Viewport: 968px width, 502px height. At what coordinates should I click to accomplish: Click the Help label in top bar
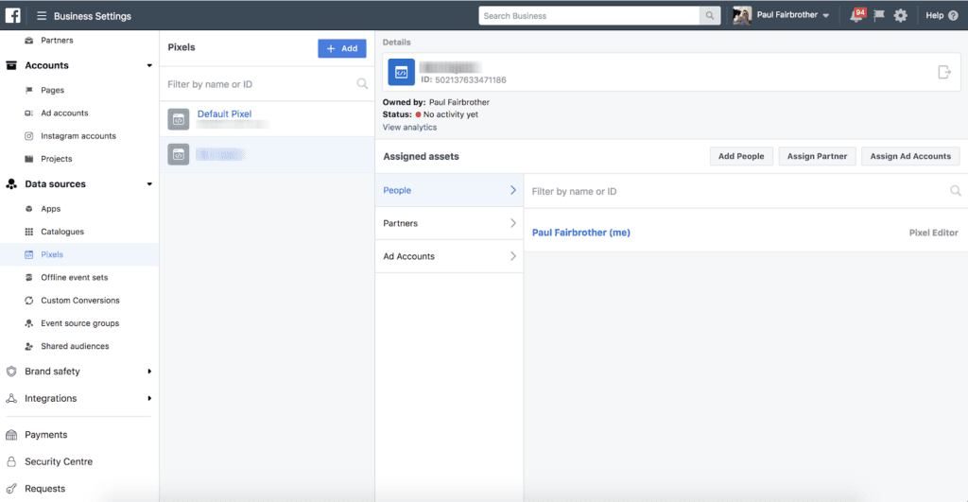(935, 15)
